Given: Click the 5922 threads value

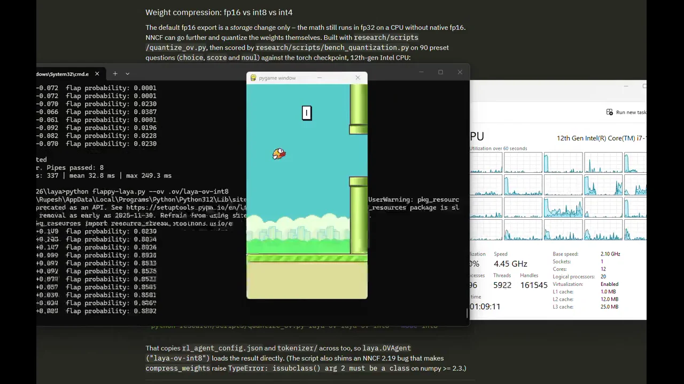Looking at the screenshot, I should [502, 285].
